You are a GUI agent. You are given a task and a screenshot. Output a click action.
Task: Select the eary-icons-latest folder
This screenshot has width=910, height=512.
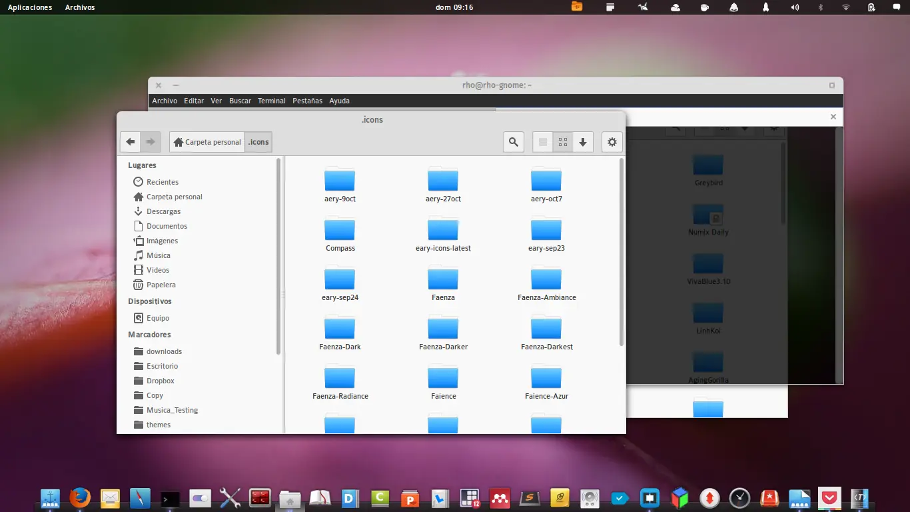[443, 234]
